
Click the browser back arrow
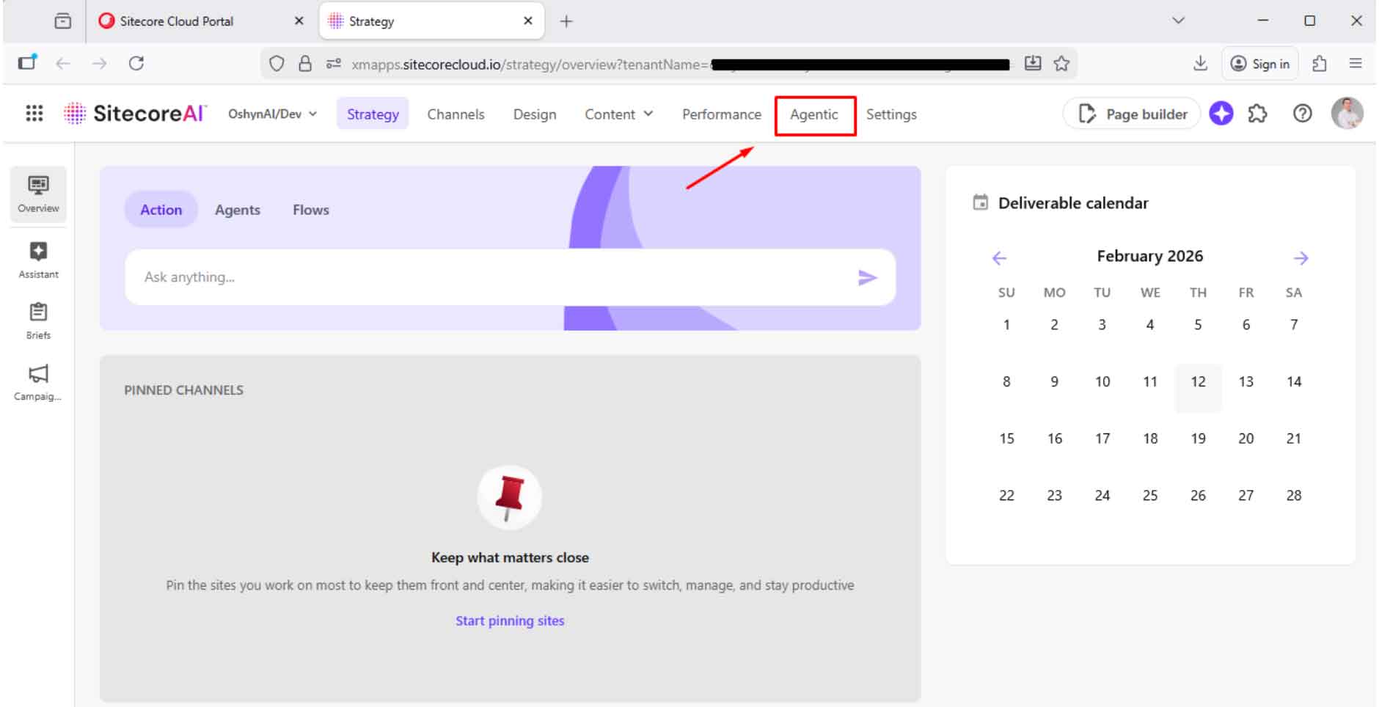63,64
